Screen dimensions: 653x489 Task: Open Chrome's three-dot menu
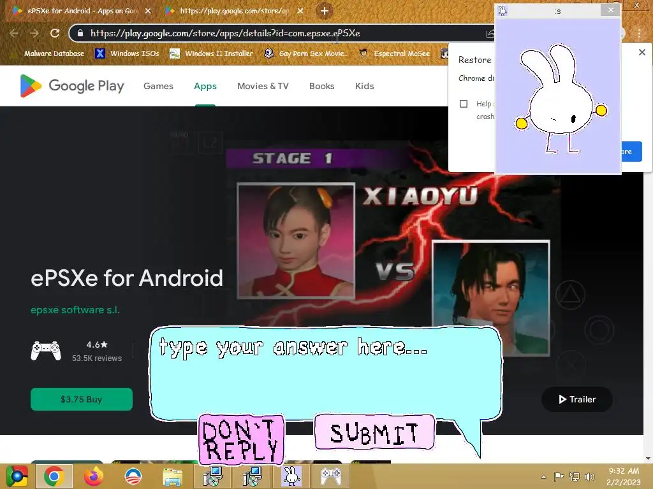click(x=639, y=33)
